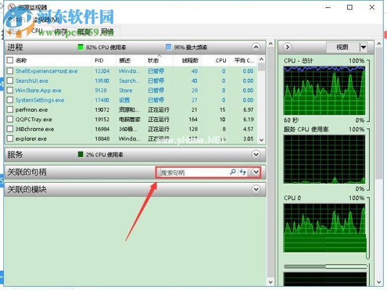This screenshot has height=290, width=387.
Task: Click the search magnifier icon in handles search
Action: coord(233,172)
